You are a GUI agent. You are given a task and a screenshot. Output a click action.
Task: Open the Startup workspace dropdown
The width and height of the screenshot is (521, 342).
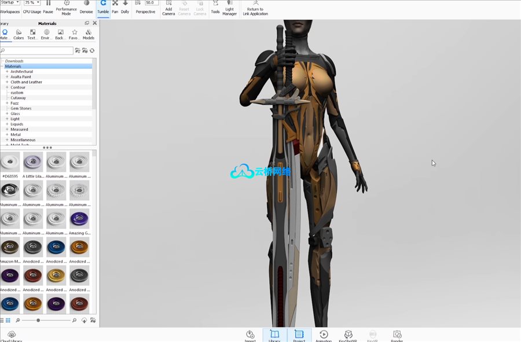[10, 3]
